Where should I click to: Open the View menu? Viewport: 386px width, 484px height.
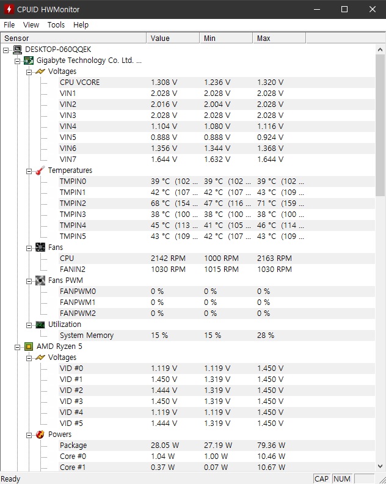[x=31, y=25]
